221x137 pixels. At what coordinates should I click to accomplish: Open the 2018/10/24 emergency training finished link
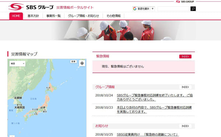click(155, 97)
